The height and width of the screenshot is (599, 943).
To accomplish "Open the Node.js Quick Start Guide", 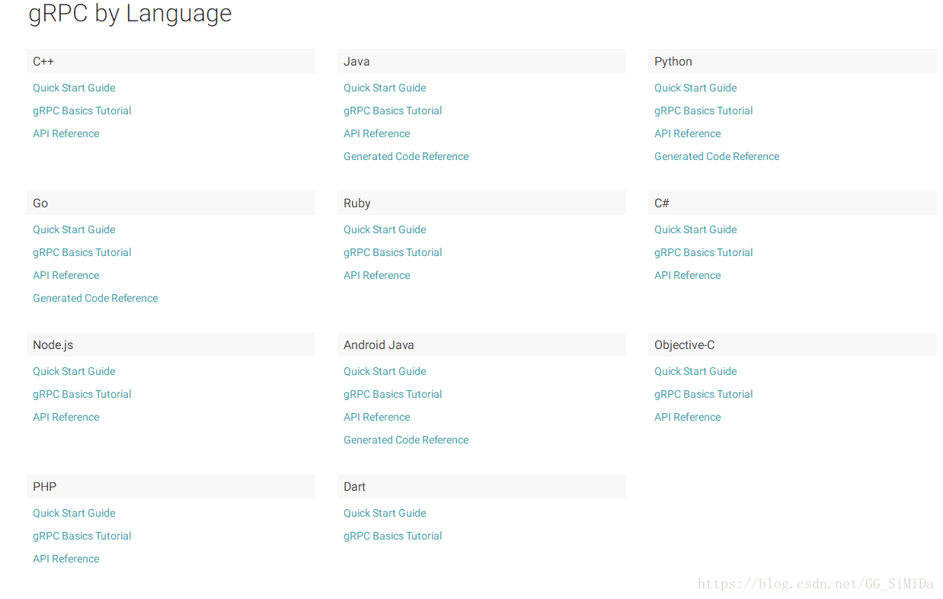I will (74, 371).
